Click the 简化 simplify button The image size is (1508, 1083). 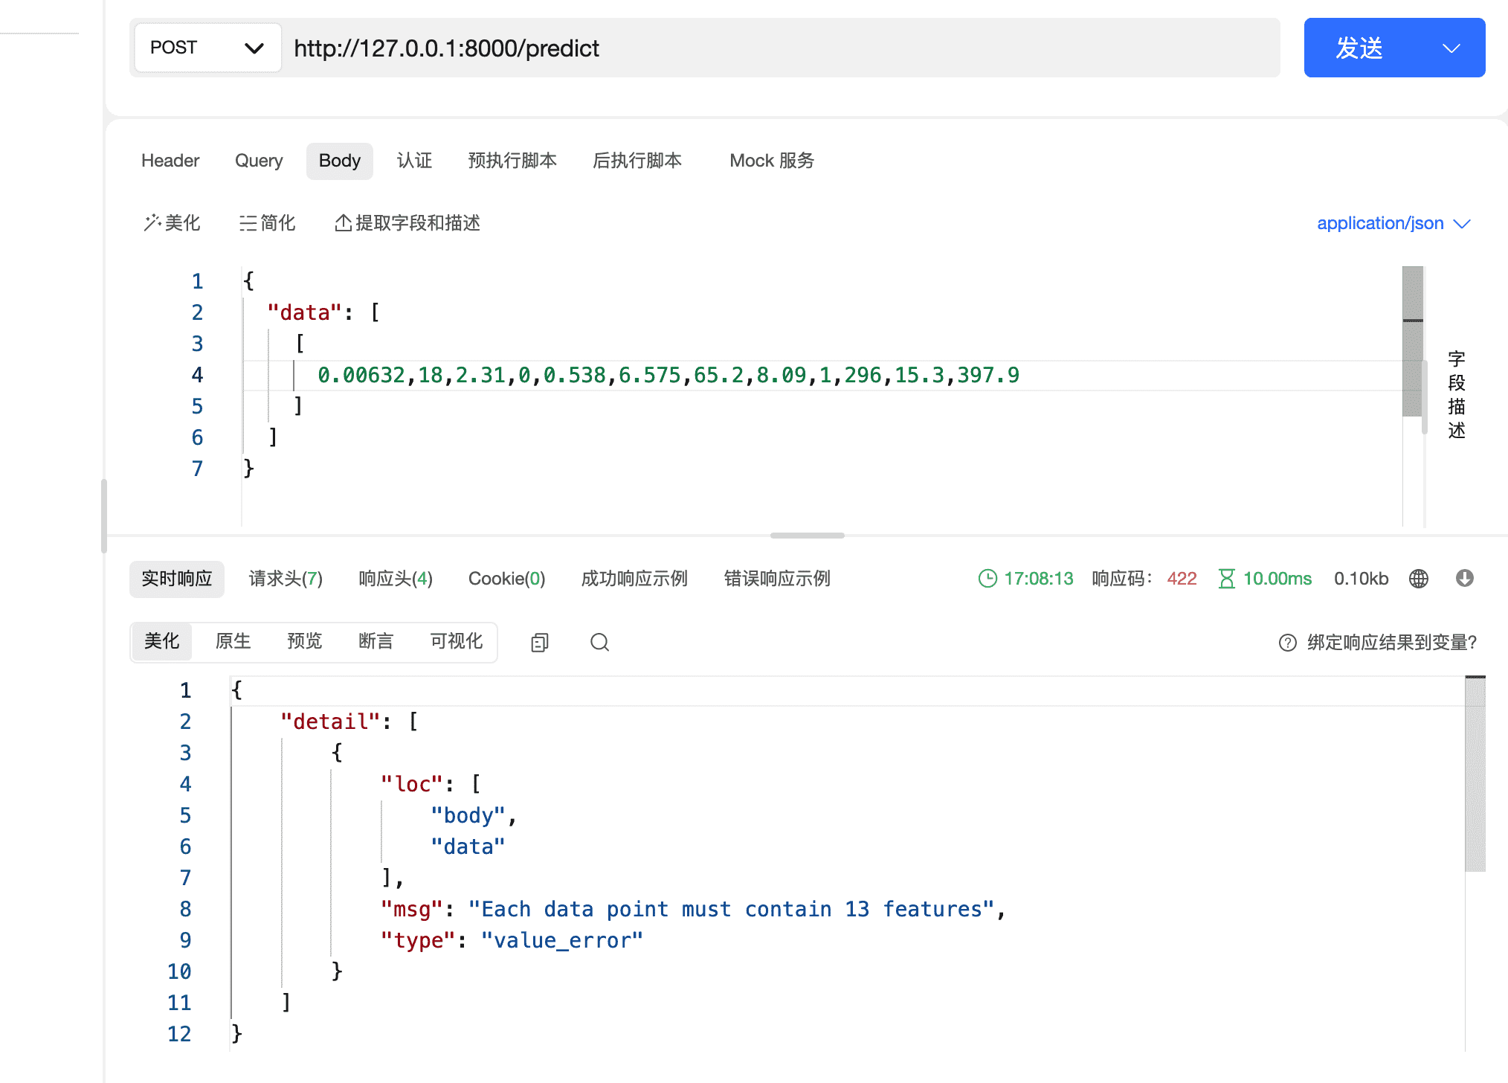click(267, 223)
